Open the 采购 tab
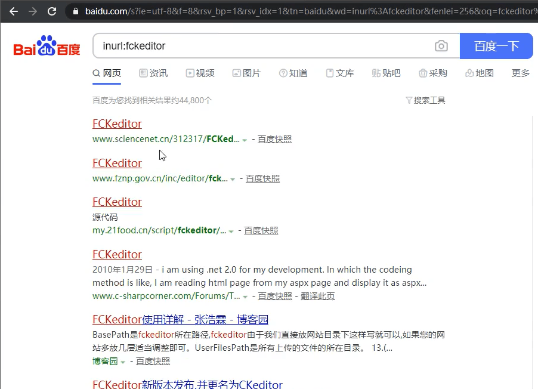Screen dimensions: 538x389 (433, 73)
